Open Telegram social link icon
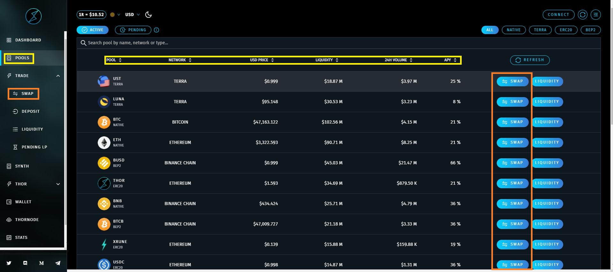This screenshot has width=613, height=272. 58,263
